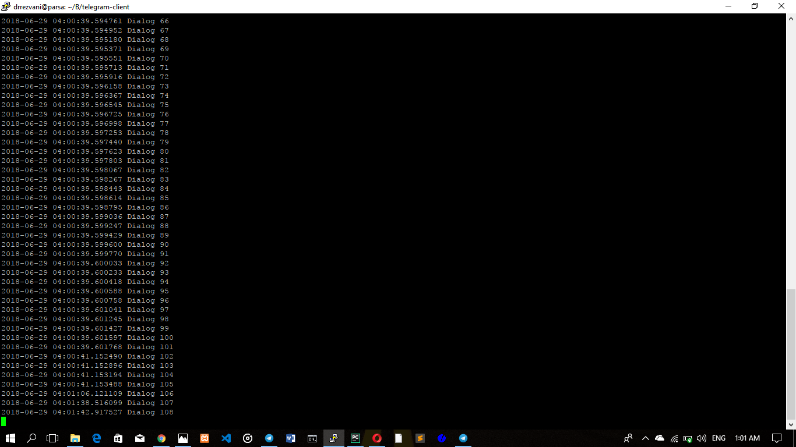
Task: Open taskbar Search magnifier
Action: pyautogui.click(x=32, y=438)
